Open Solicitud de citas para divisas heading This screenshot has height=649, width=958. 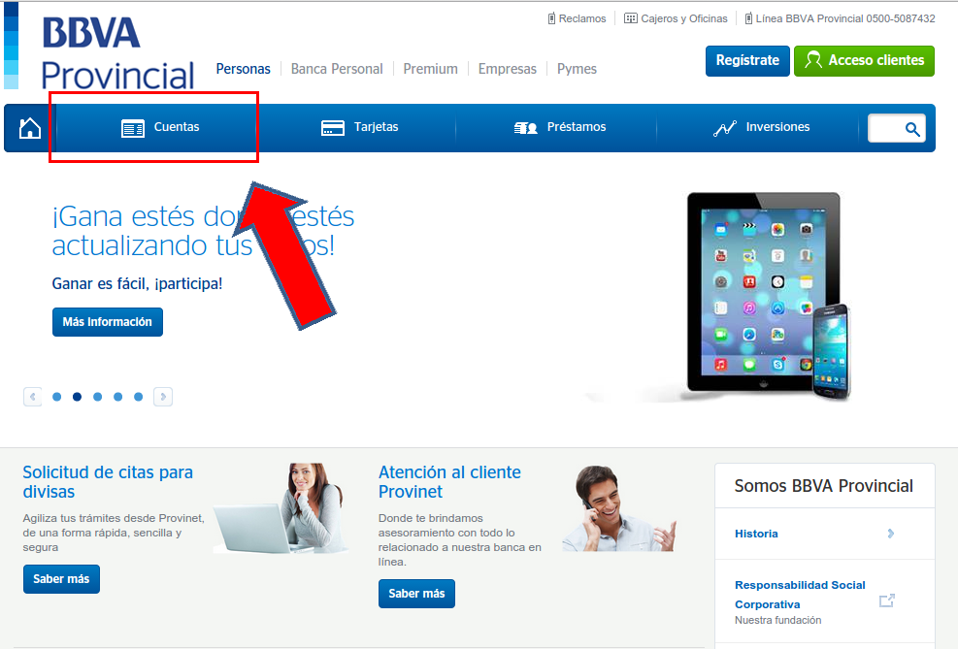(x=108, y=482)
